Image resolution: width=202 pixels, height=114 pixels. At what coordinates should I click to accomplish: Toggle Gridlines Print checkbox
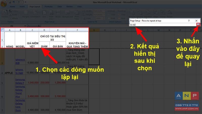[109, 18]
